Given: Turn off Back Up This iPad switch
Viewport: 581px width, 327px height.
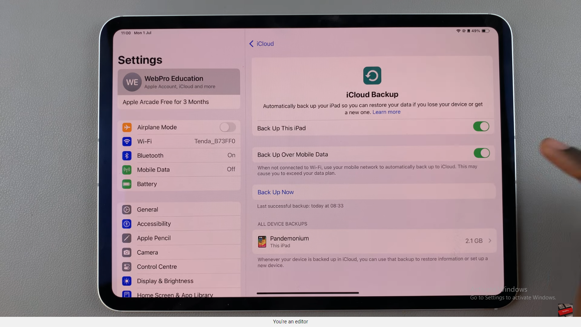Looking at the screenshot, I should [481, 126].
